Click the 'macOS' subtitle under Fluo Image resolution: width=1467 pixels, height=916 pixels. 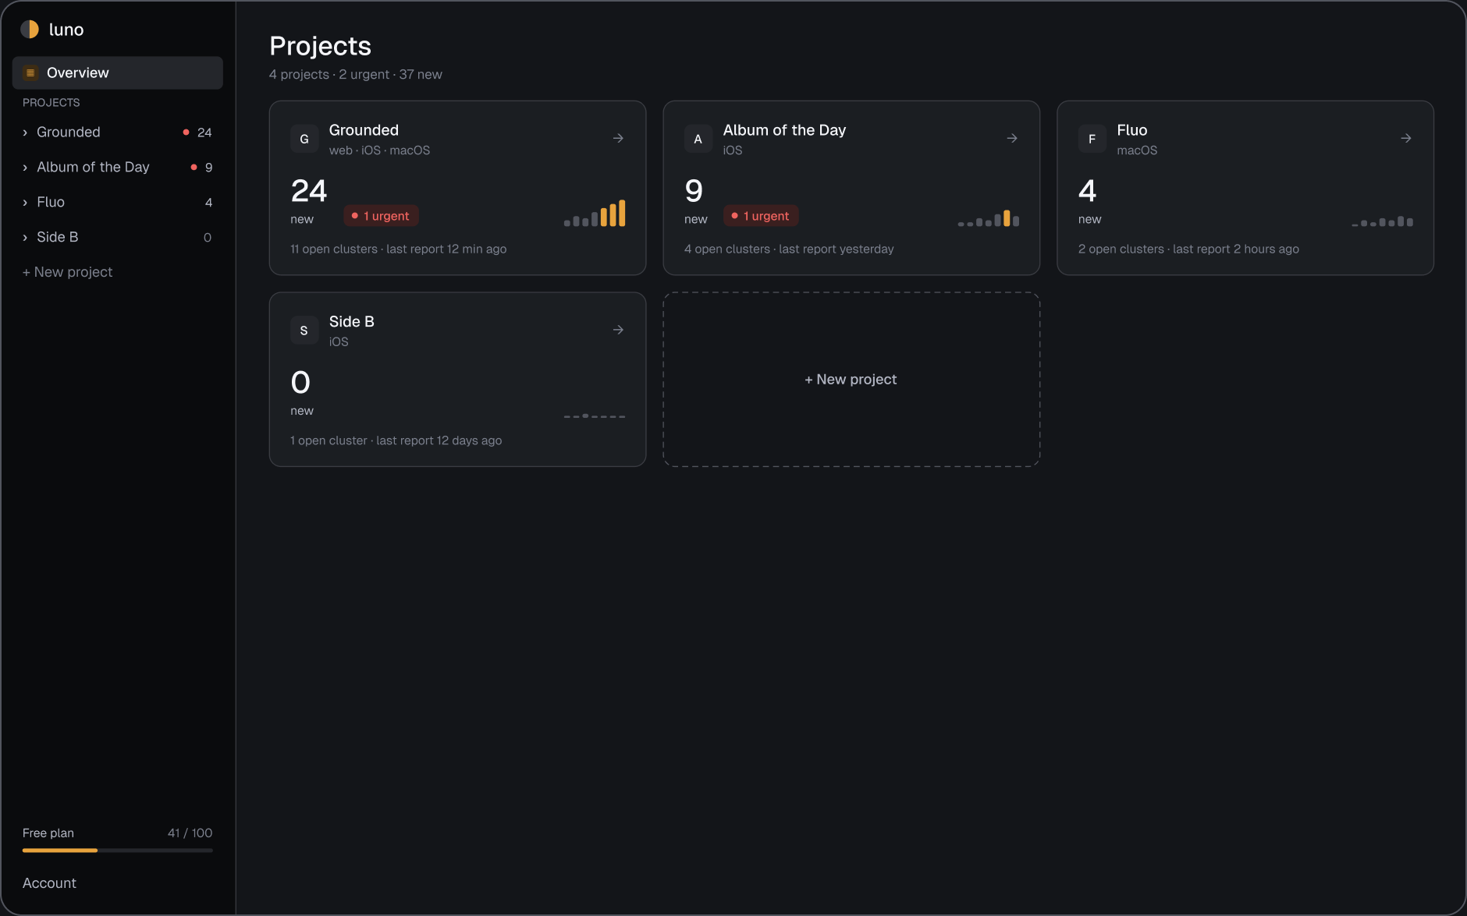coord(1137,150)
